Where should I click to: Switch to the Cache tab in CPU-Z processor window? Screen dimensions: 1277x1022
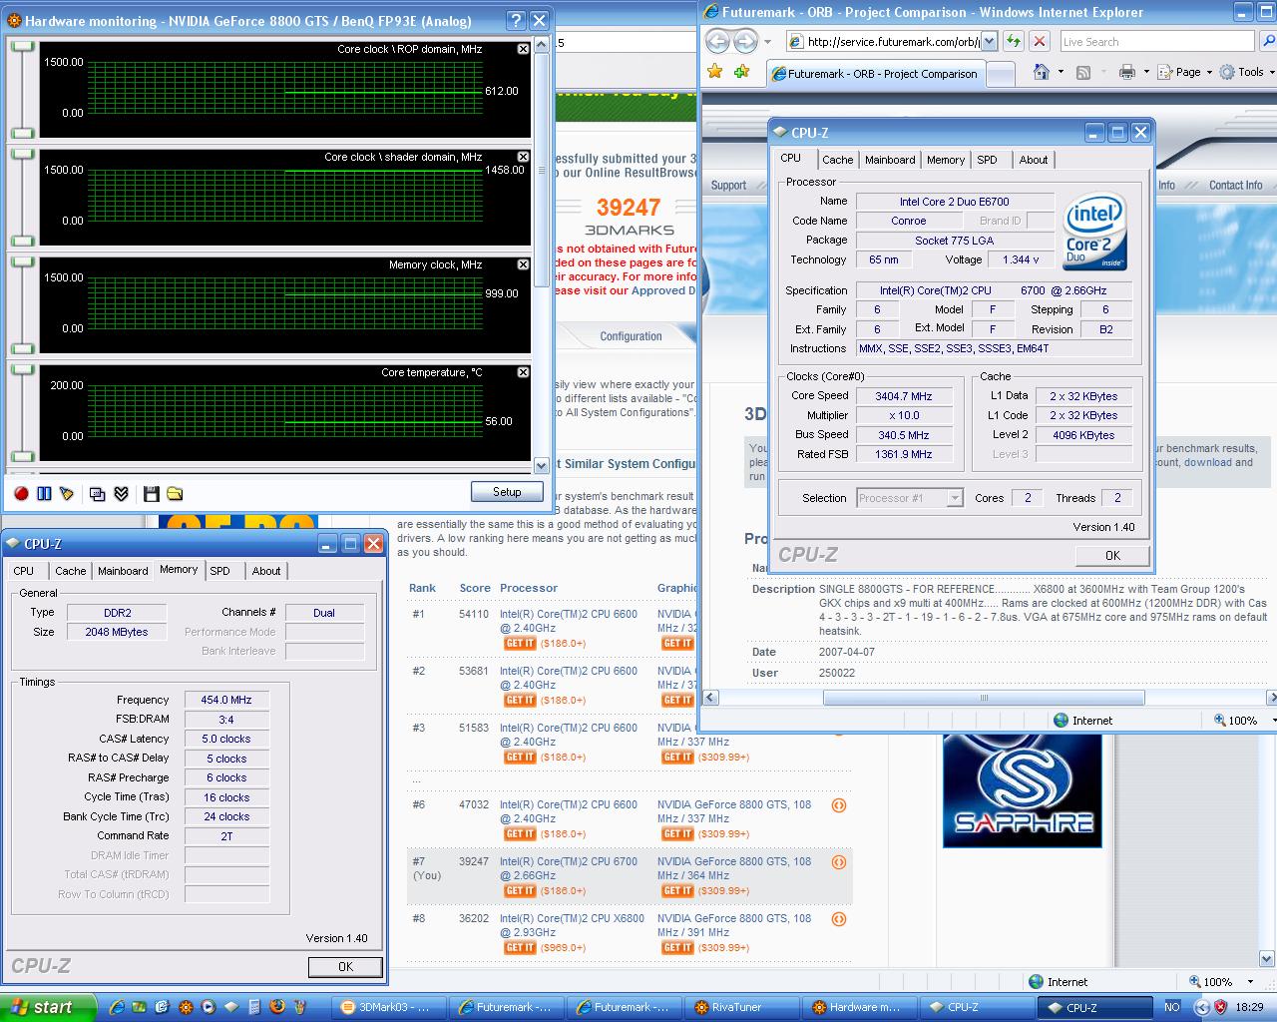(x=837, y=160)
